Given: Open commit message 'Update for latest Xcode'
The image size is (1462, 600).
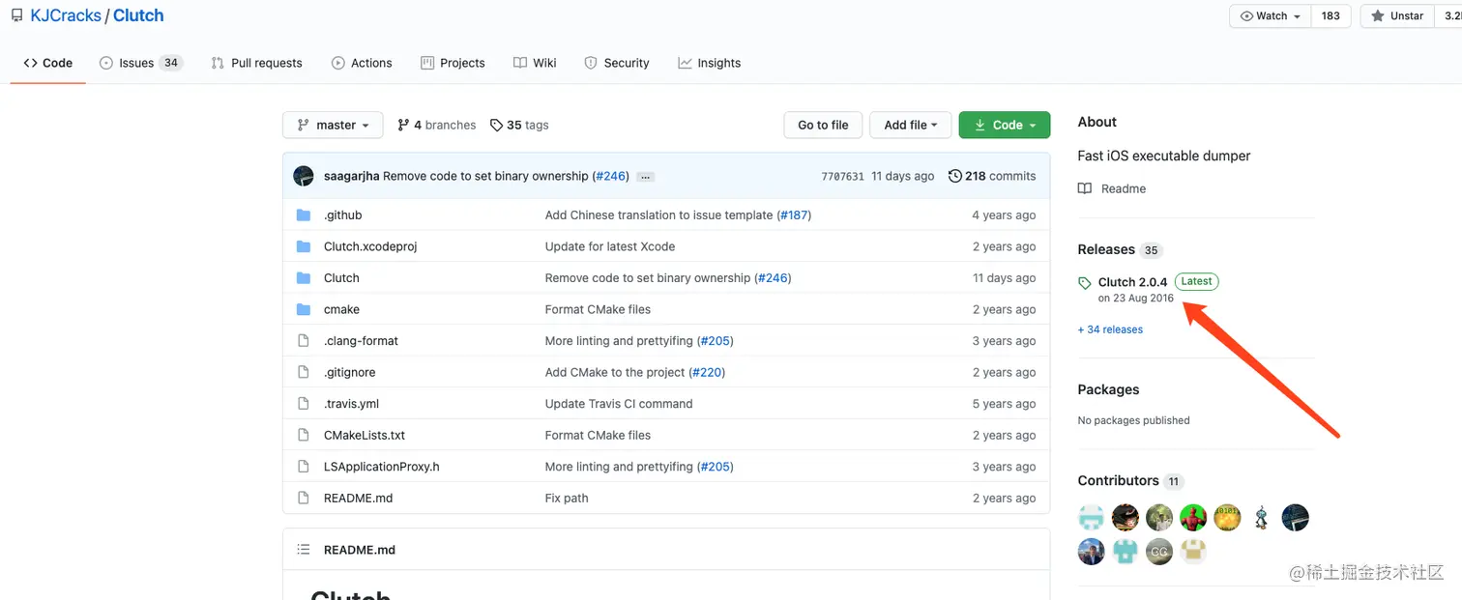Looking at the screenshot, I should 610,246.
